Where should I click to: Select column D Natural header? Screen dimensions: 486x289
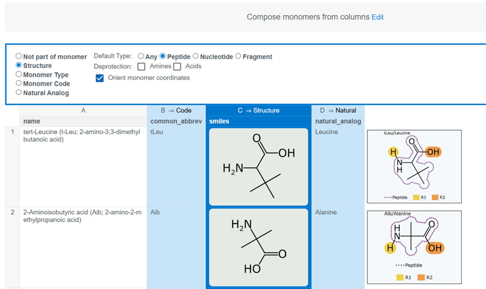338,110
